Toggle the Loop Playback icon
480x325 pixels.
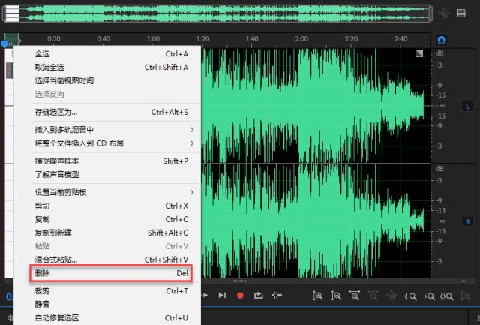[259, 296]
